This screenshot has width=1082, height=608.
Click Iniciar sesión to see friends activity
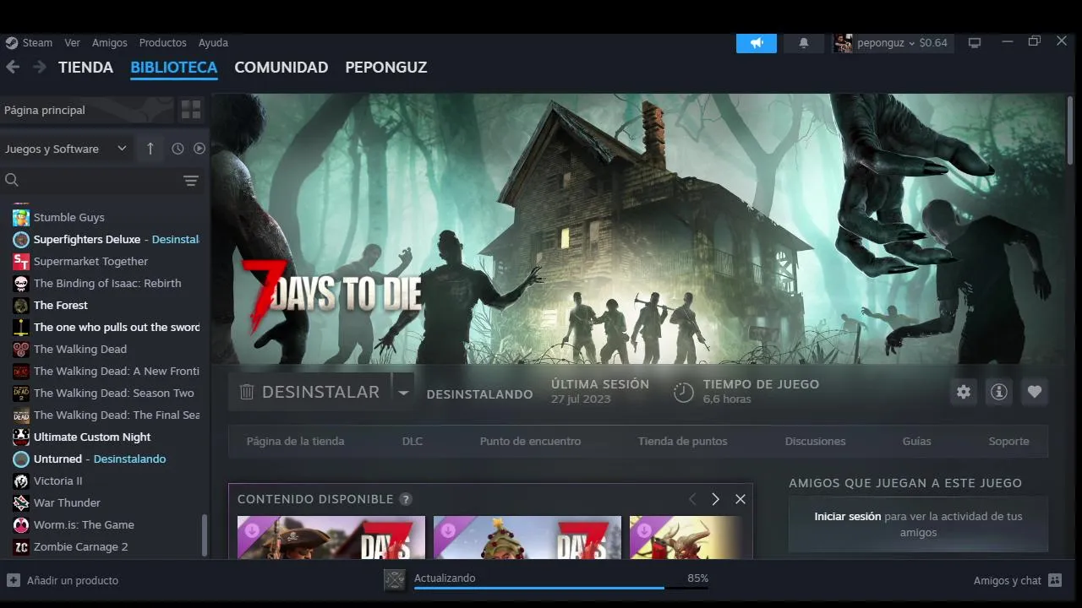[848, 516]
